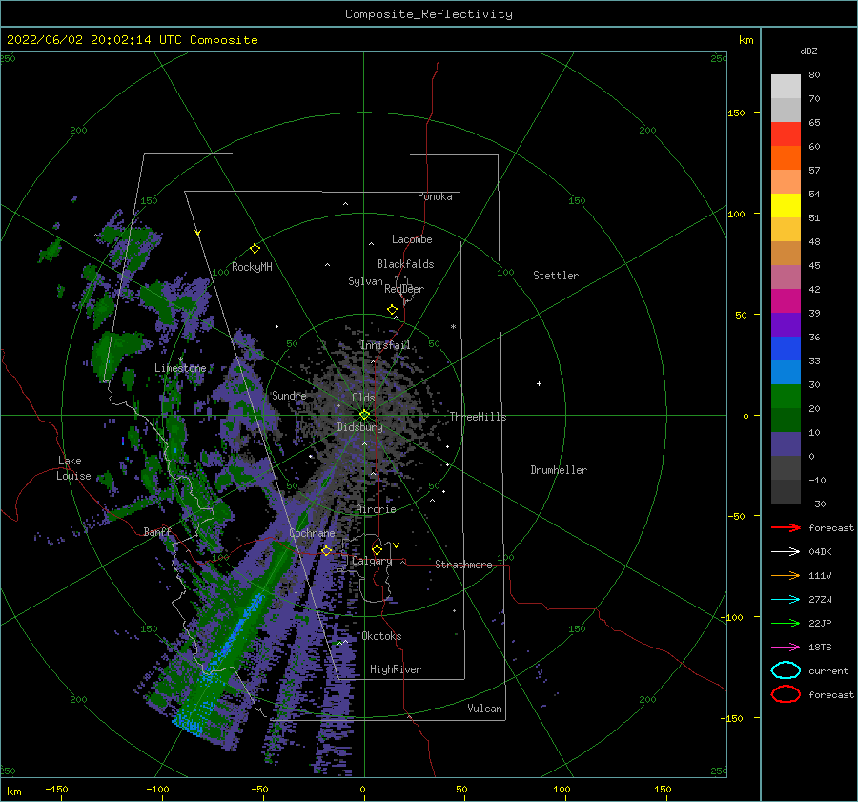The image size is (858, 802).
Task: Click the yellow radar center marker near Olds
Action: pos(364,415)
